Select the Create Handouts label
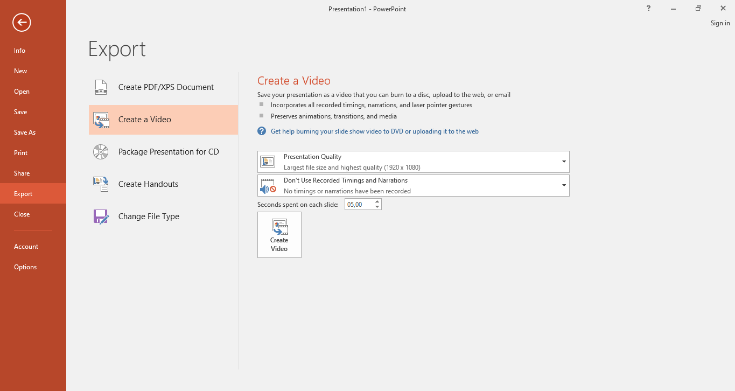This screenshot has width=735, height=391. tap(148, 184)
